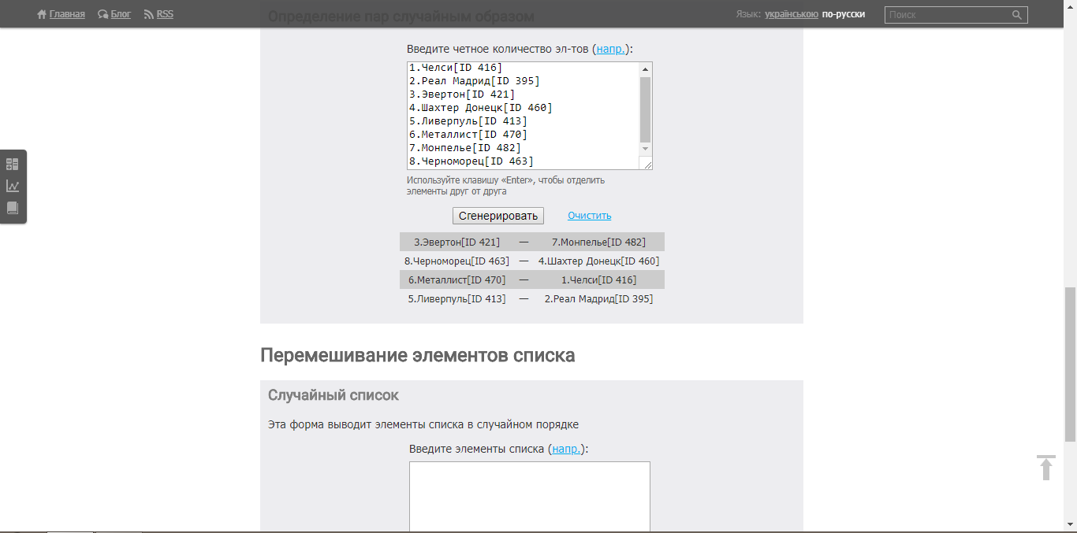Click the напр. link for random list
This screenshot has width=1077, height=533.
[x=566, y=449]
